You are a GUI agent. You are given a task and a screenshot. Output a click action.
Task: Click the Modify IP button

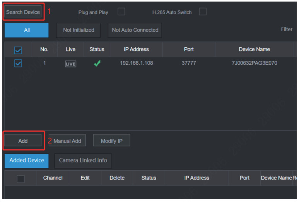point(111,141)
